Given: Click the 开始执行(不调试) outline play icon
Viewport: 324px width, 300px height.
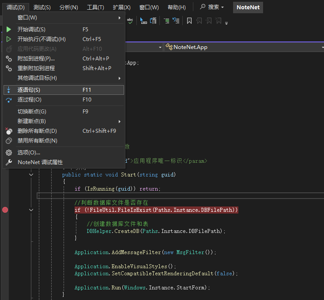Looking at the screenshot, I should [9, 39].
